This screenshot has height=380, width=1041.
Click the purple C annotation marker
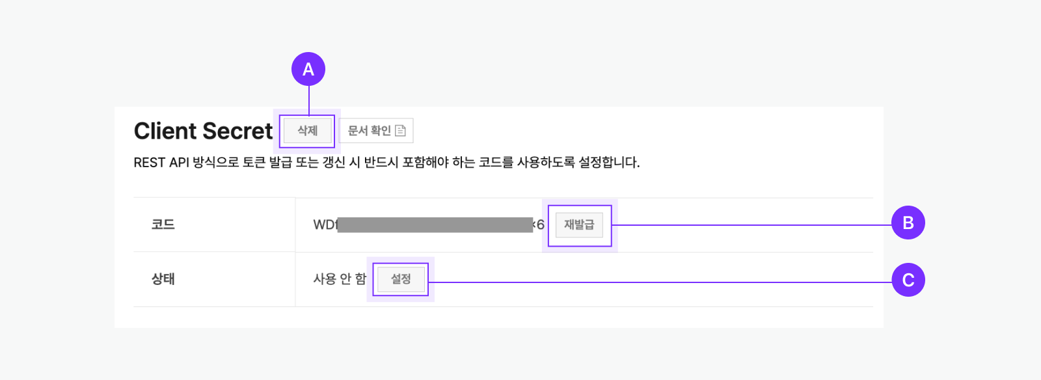pos(908,280)
